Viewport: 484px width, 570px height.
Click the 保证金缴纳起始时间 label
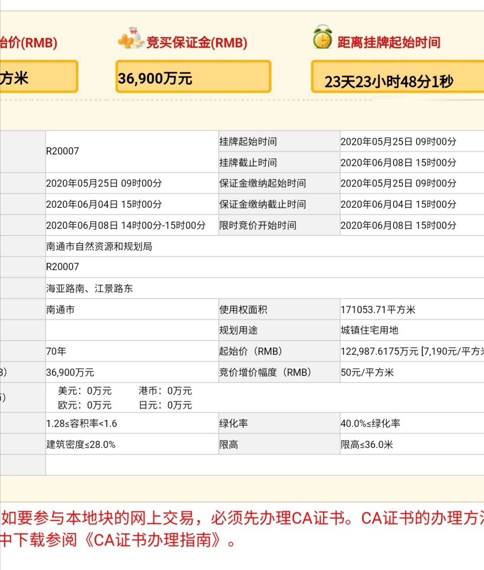coord(262,183)
